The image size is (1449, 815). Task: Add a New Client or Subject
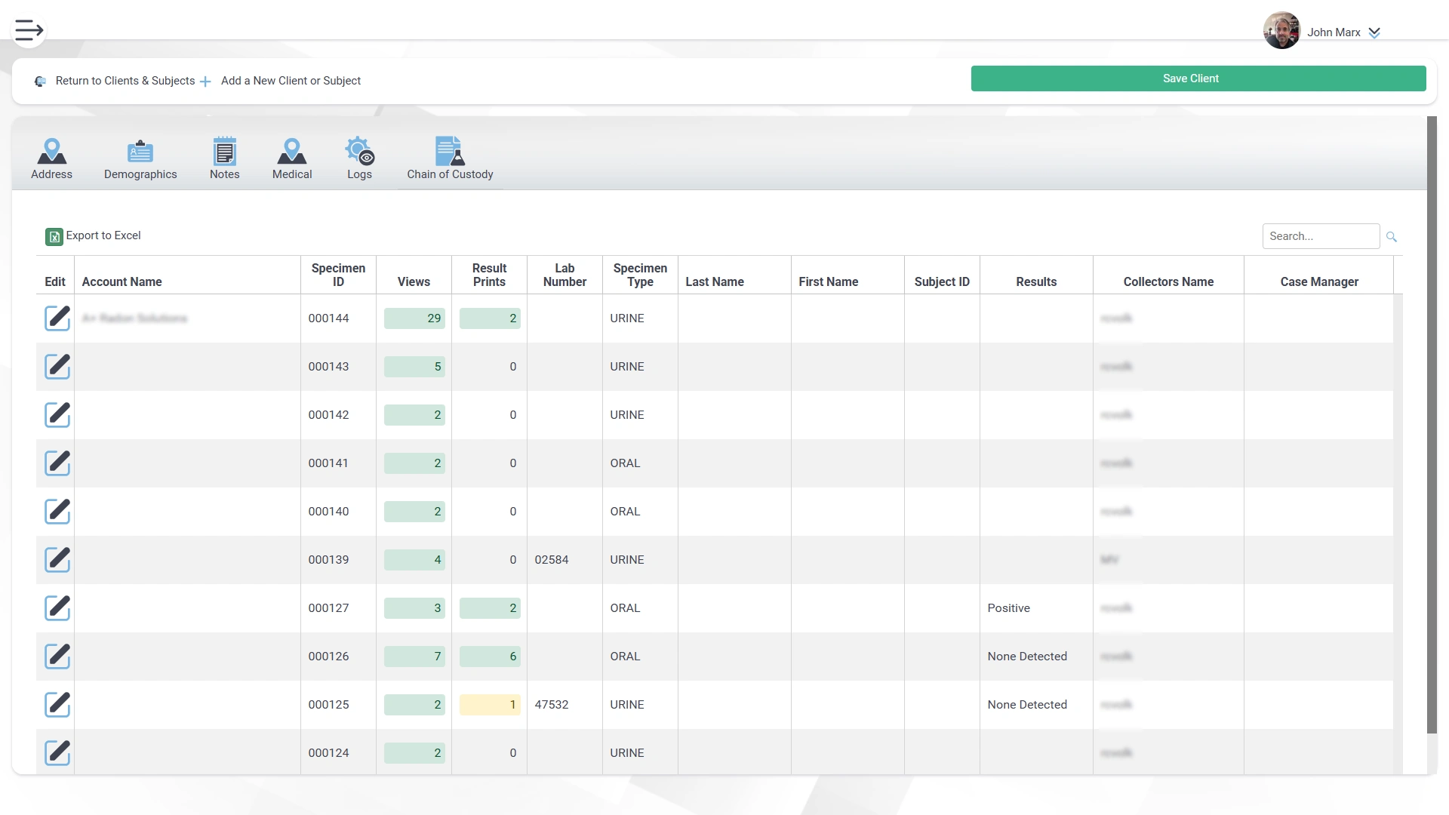pos(291,81)
